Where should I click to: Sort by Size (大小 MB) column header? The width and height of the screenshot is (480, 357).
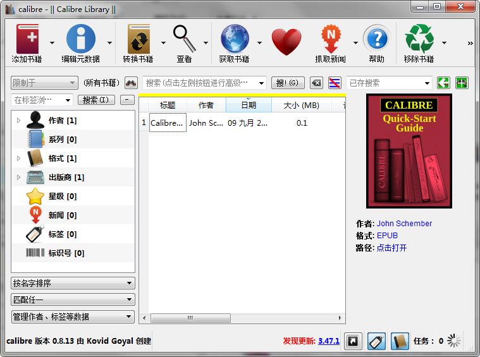pyautogui.click(x=302, y=106)
